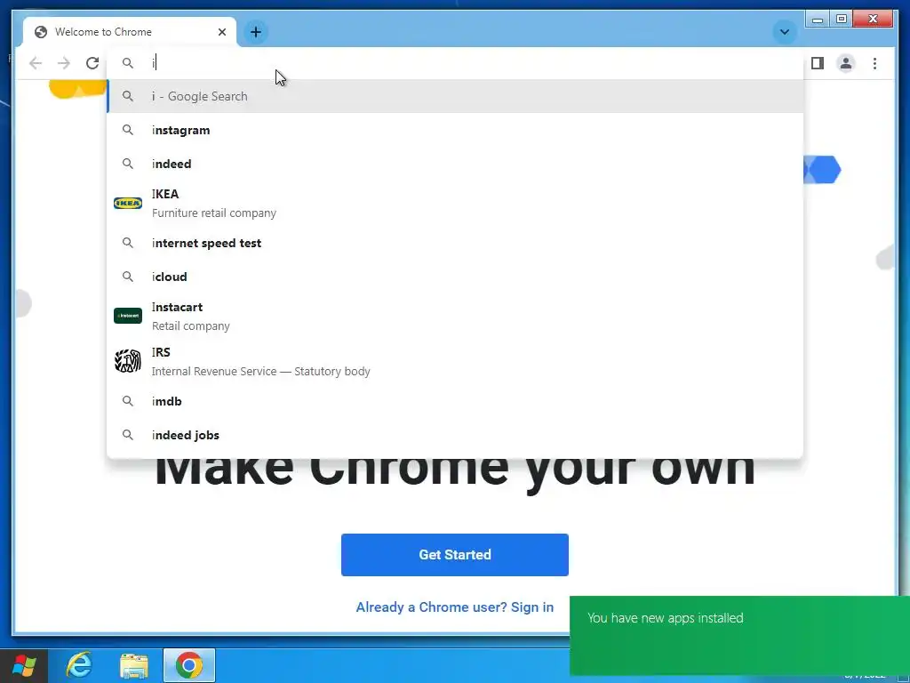Close the Chrome window
Image resolution: width=910 pixels, height=683 pixels.
(873, 20)
